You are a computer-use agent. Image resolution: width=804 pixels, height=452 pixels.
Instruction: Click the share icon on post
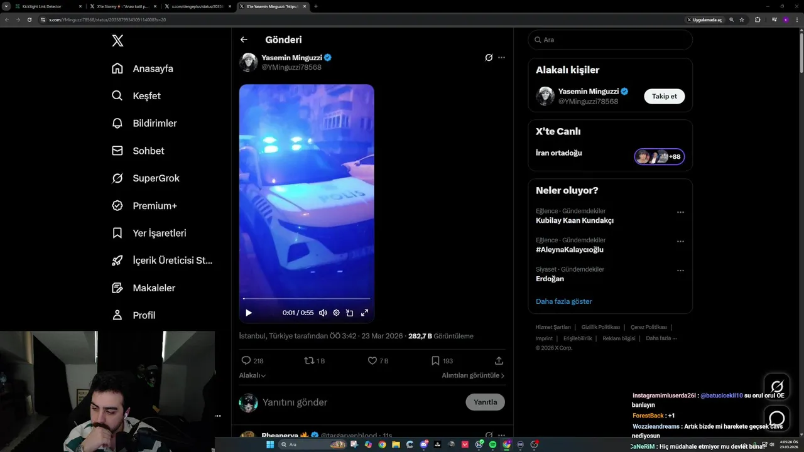point(499,361)
